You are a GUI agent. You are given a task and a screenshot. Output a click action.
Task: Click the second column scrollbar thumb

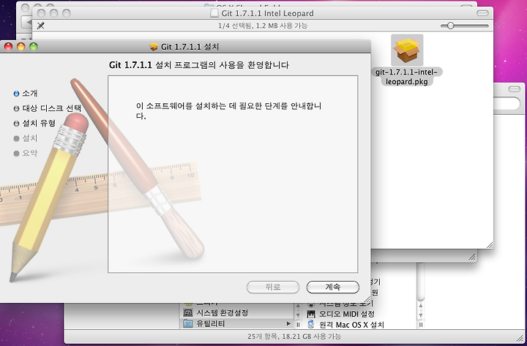[x=420, y=282]
